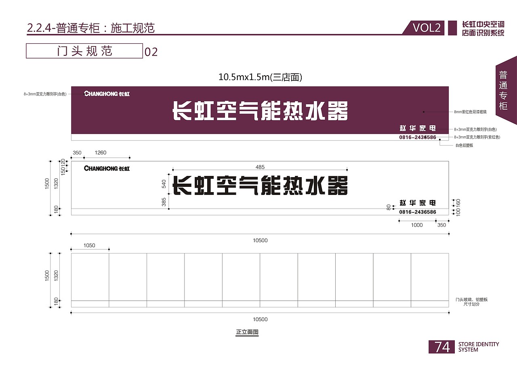This screenshot has height=366, width=517.
Task: Click the "10500" dimension under the panel grid
Action: 260,319
